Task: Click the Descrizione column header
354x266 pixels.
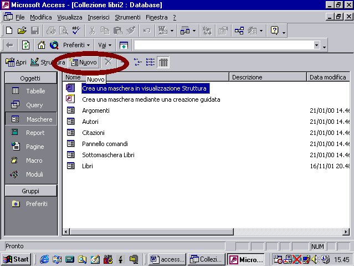Action: pos(268,77)
